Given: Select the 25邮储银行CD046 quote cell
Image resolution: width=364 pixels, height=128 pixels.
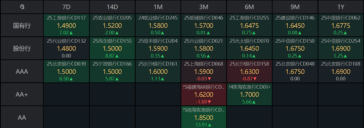Looking at the screenshot, I should click(x=204, y=25).
